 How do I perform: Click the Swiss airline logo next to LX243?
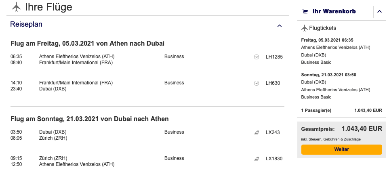click(x=257, y=132)
